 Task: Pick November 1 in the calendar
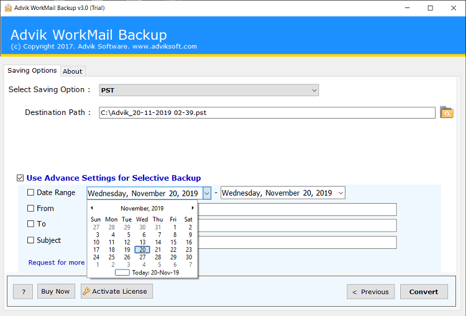(x=175, y=227)
